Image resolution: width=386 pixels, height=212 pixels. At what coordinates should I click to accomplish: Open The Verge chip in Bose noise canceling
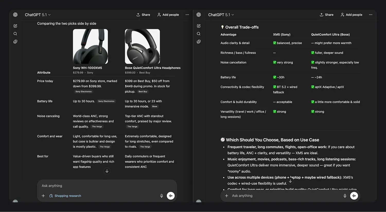pyautogui.click(x=133, y=127)
